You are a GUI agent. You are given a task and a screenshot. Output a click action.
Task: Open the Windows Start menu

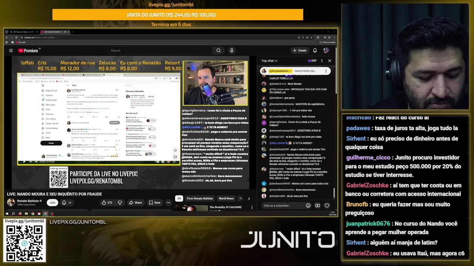(7, 214)
